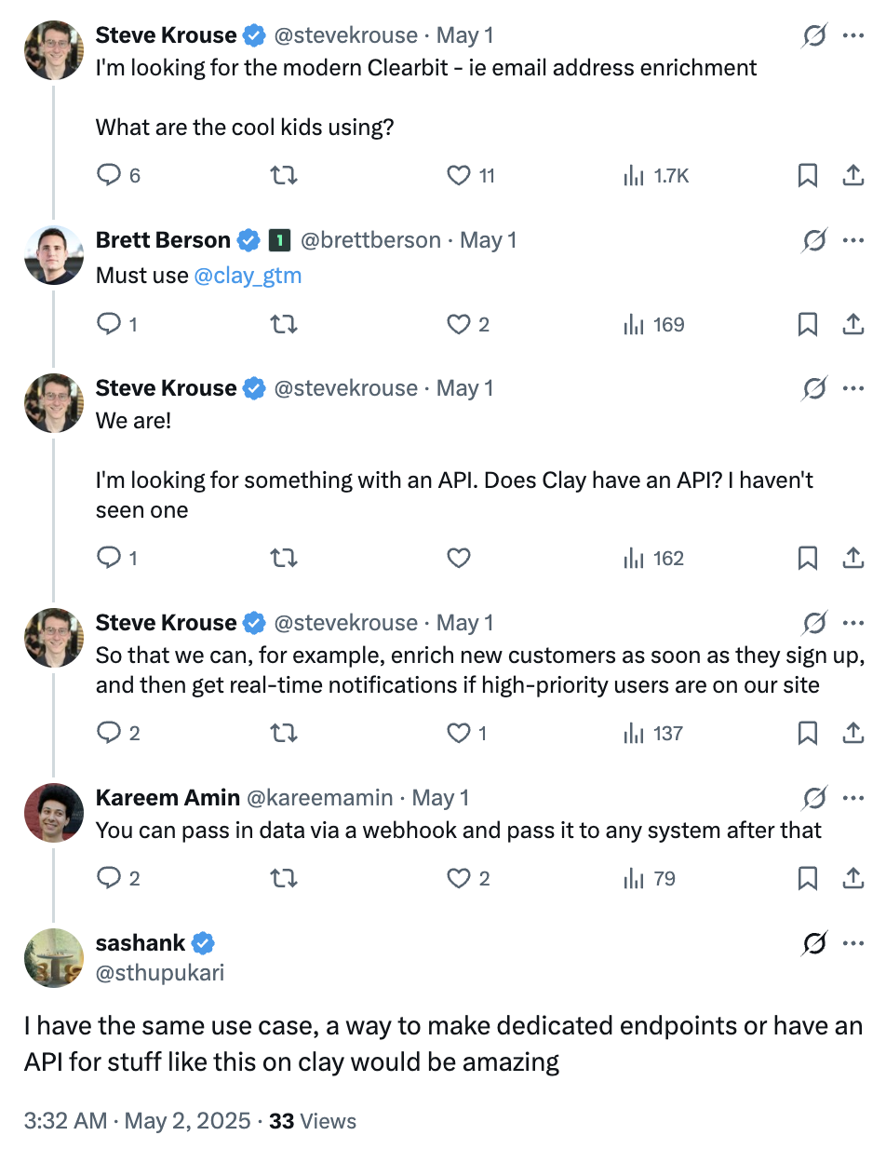Open more options on sashank's tweet
886x1149 pixels.
pos(852,944)
